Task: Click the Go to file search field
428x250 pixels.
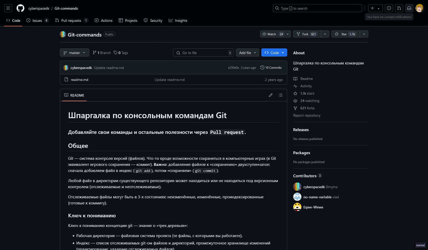Action: 203,52
